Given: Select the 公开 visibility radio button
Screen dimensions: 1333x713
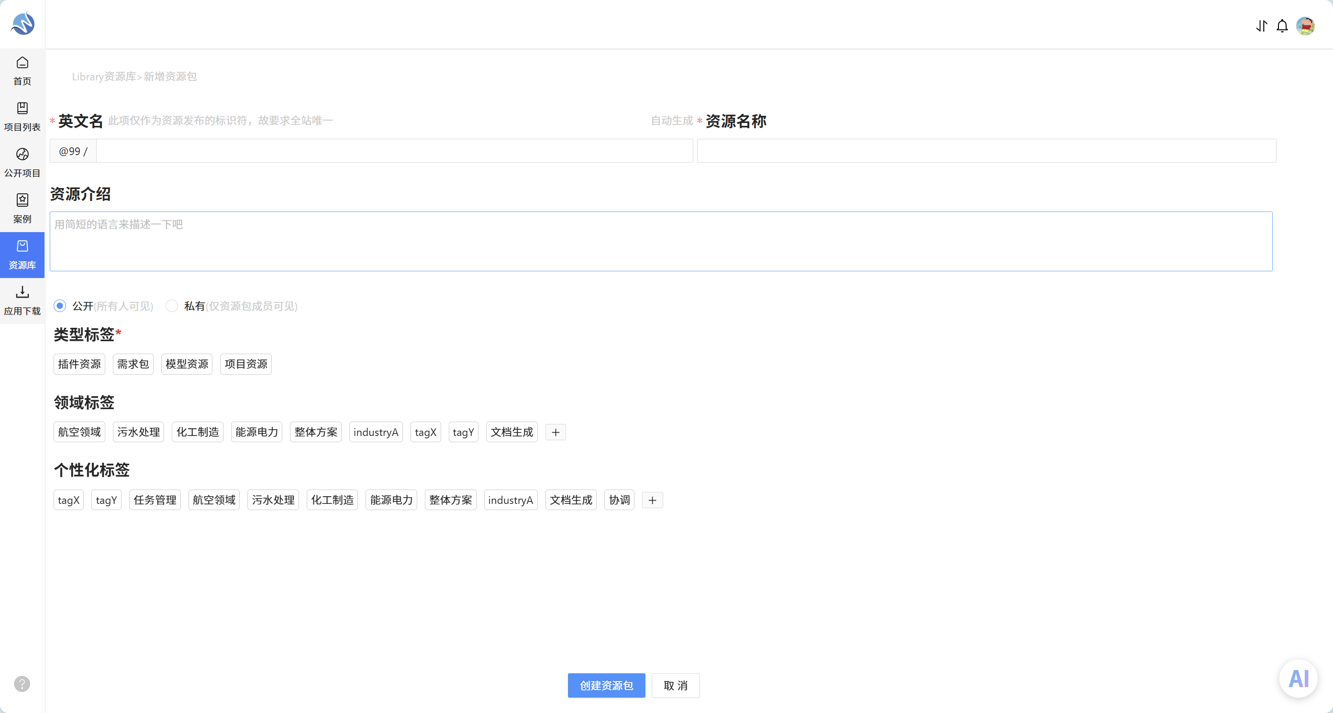Looking at the screenshot, I should (60, 306).
